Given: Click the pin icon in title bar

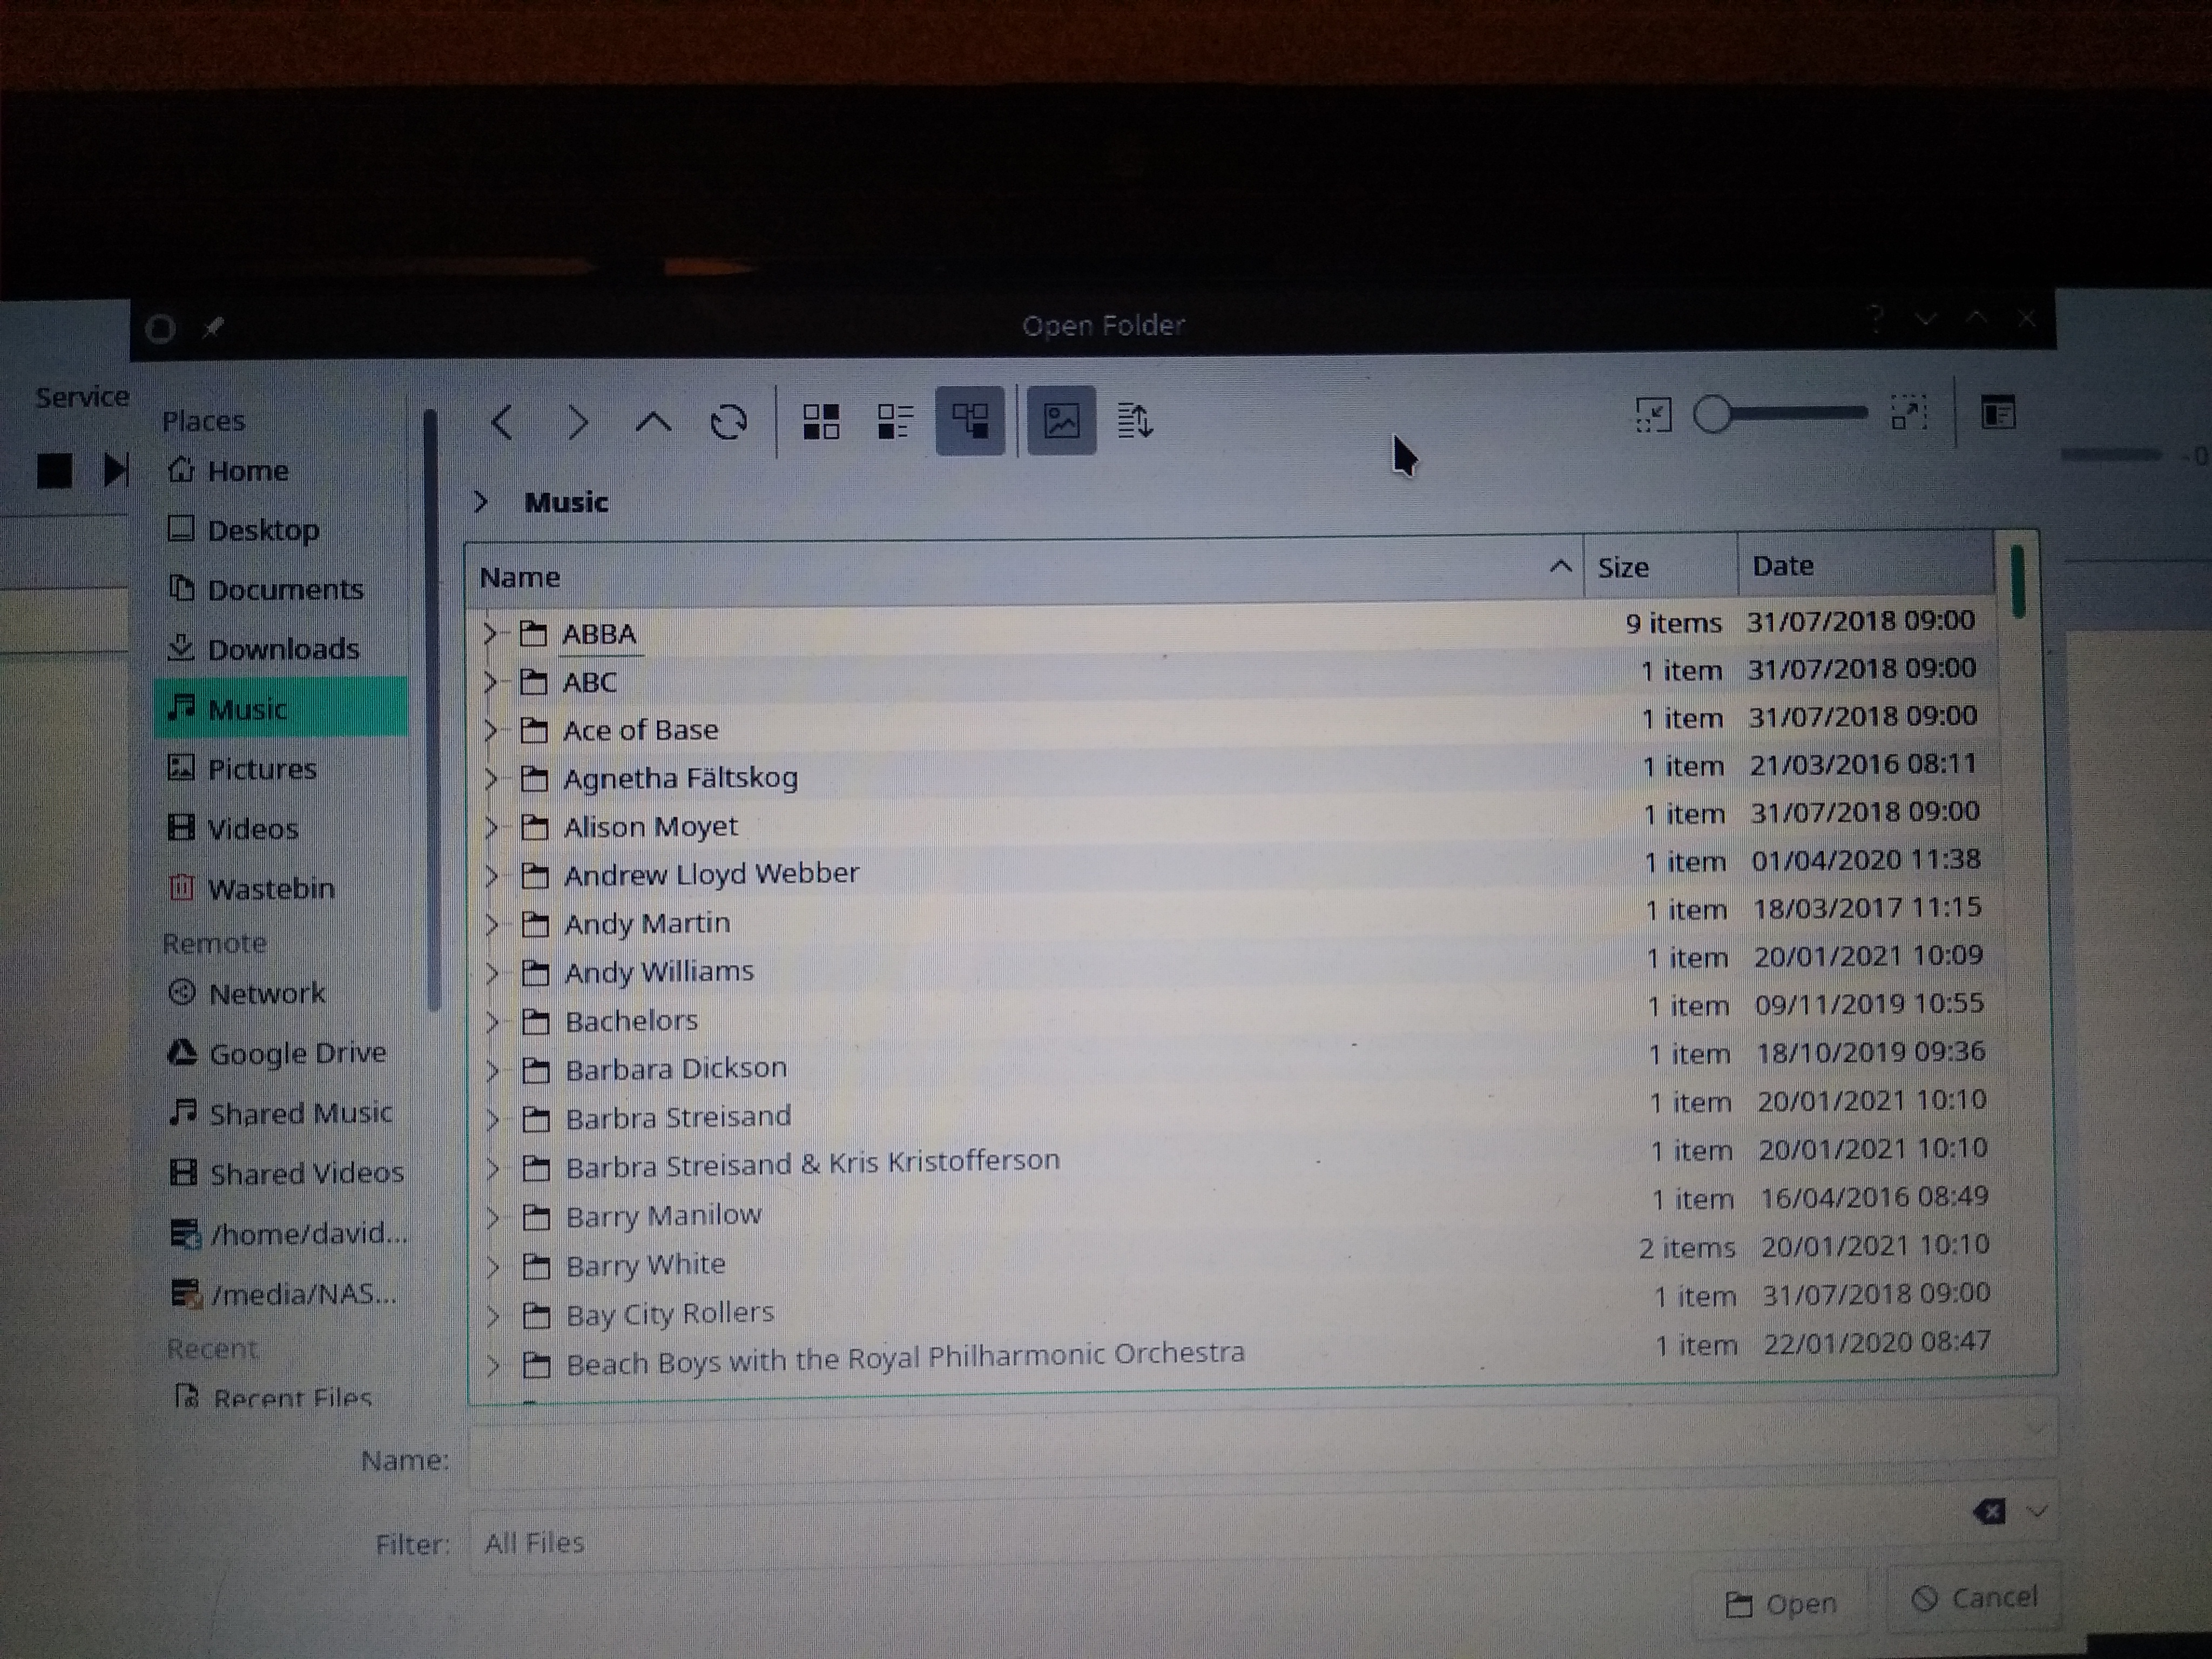Looking at the screenshot, I should point(212,327).
